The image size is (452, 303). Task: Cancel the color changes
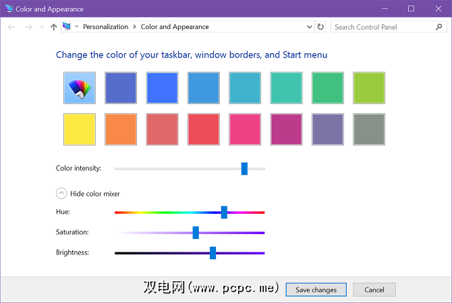(374, 290)
